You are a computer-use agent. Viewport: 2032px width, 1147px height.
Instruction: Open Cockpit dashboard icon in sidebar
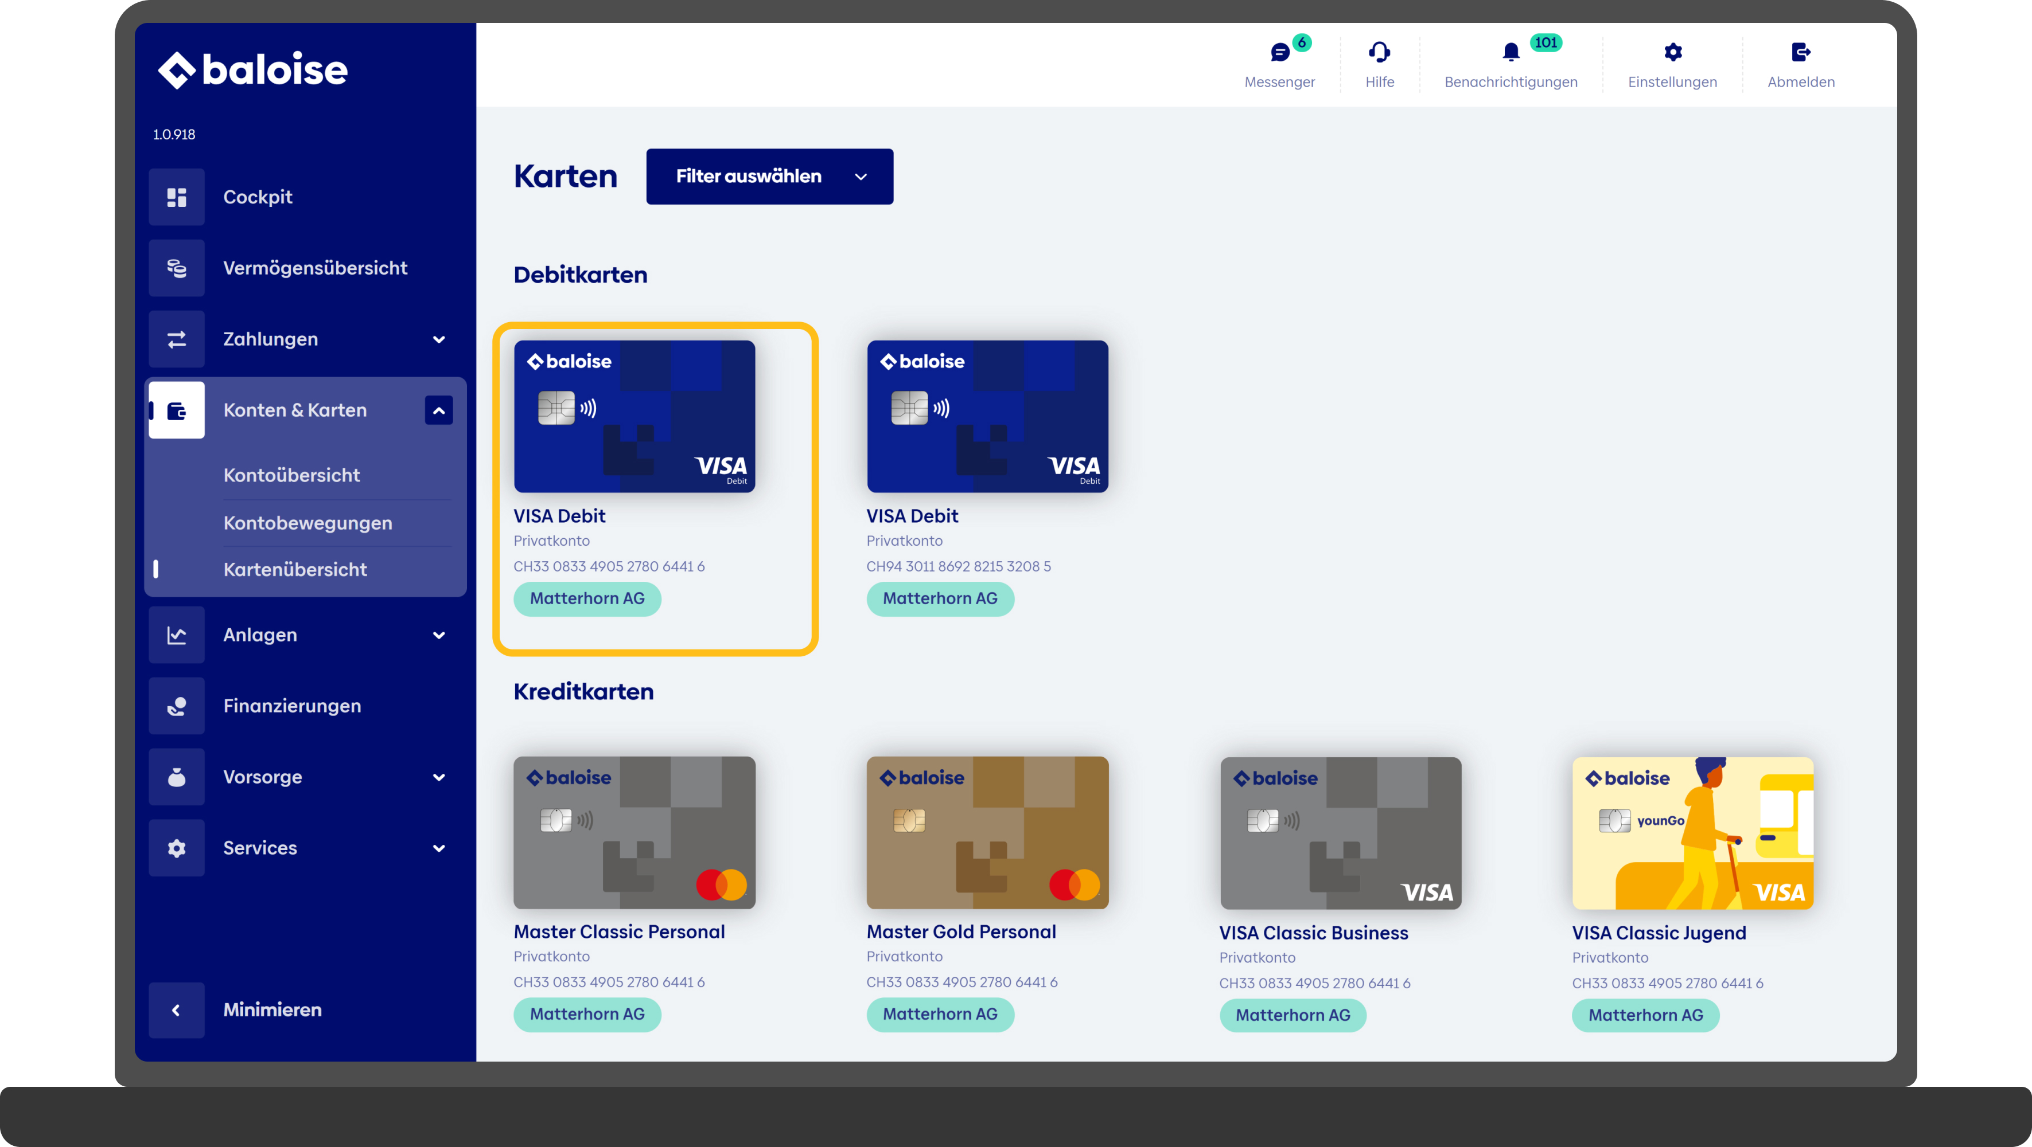177,197
